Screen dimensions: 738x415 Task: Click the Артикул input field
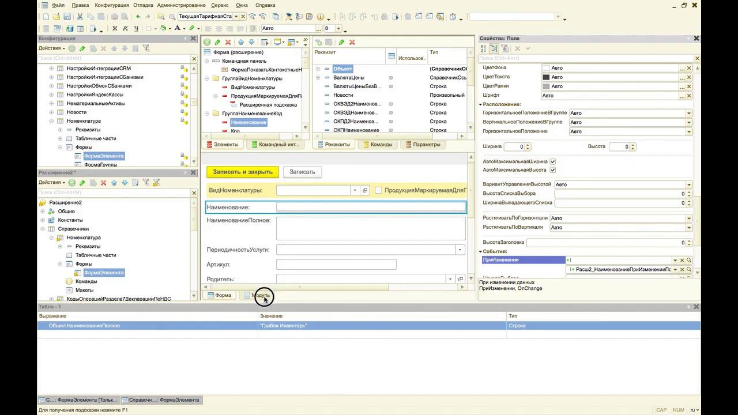click(336, 265)
